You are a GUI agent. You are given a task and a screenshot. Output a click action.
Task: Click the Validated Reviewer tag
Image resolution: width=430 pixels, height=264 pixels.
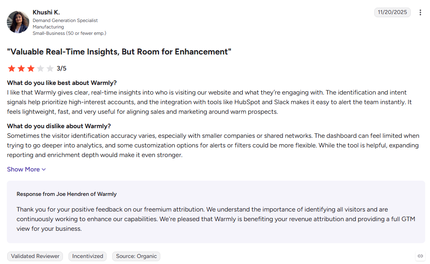coord(35,256)
